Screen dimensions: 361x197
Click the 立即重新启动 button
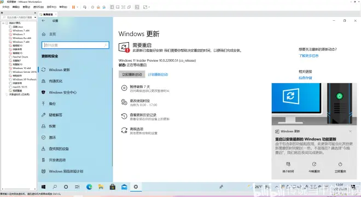coord(132,74)
